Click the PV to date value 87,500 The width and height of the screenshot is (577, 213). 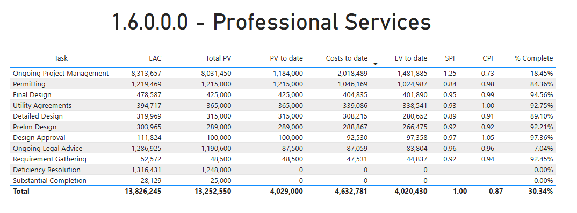pyautogui.click(x=293, y=149)
